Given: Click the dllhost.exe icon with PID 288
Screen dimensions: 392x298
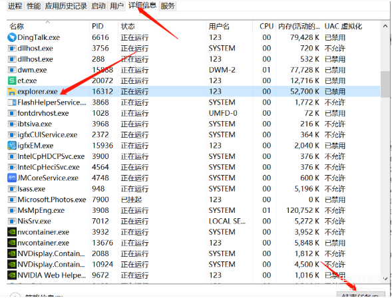Looking at the screenshot, I should click(x=12, y=59).
